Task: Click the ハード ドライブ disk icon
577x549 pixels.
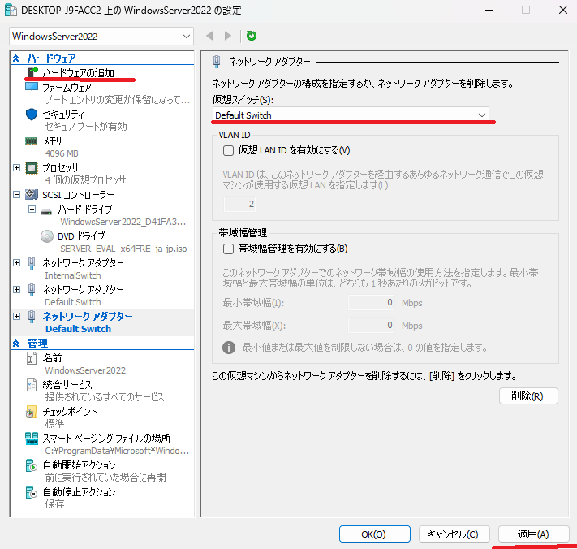Action: [x=46, y=212]
